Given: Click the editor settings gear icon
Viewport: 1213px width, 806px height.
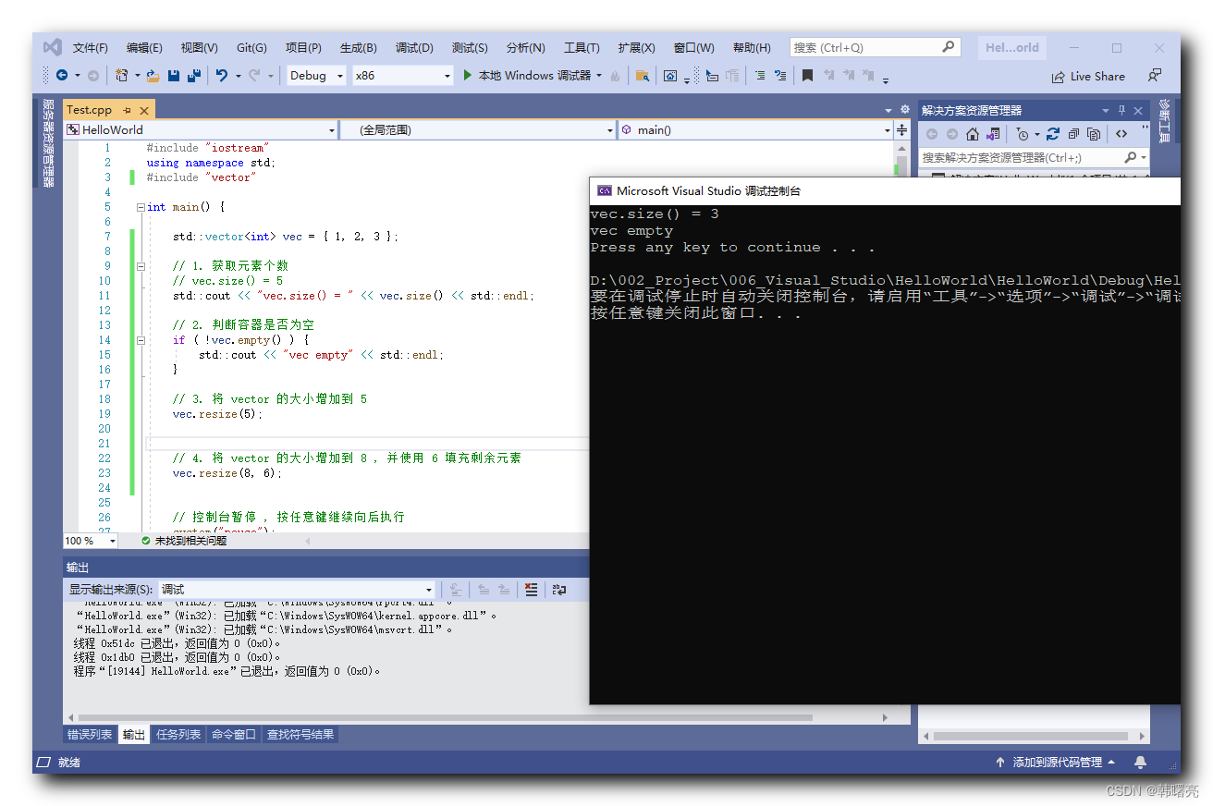Looking at the screenshot, I should click(x=903, y=109).
